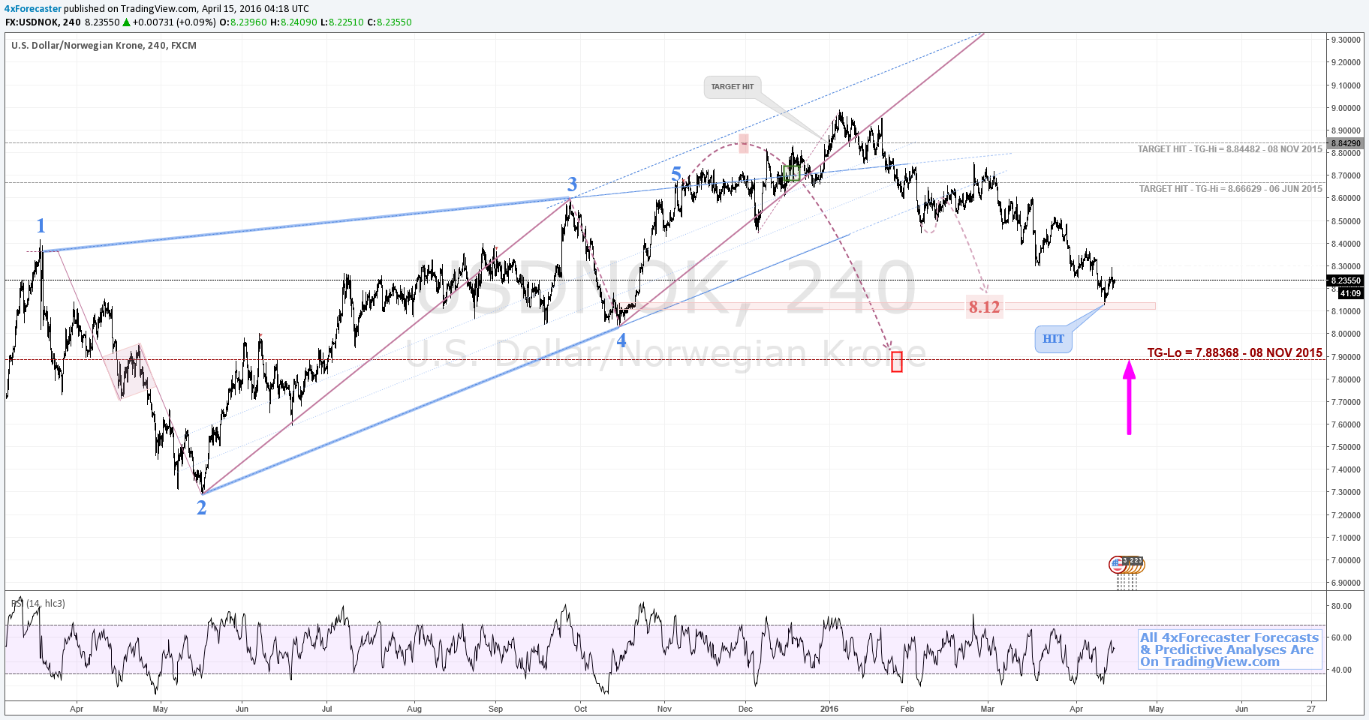Click the gray TARGET HIT callout bubble
Image resolution: width=1369 pixels, height=720 pixels.
(733, 87)
